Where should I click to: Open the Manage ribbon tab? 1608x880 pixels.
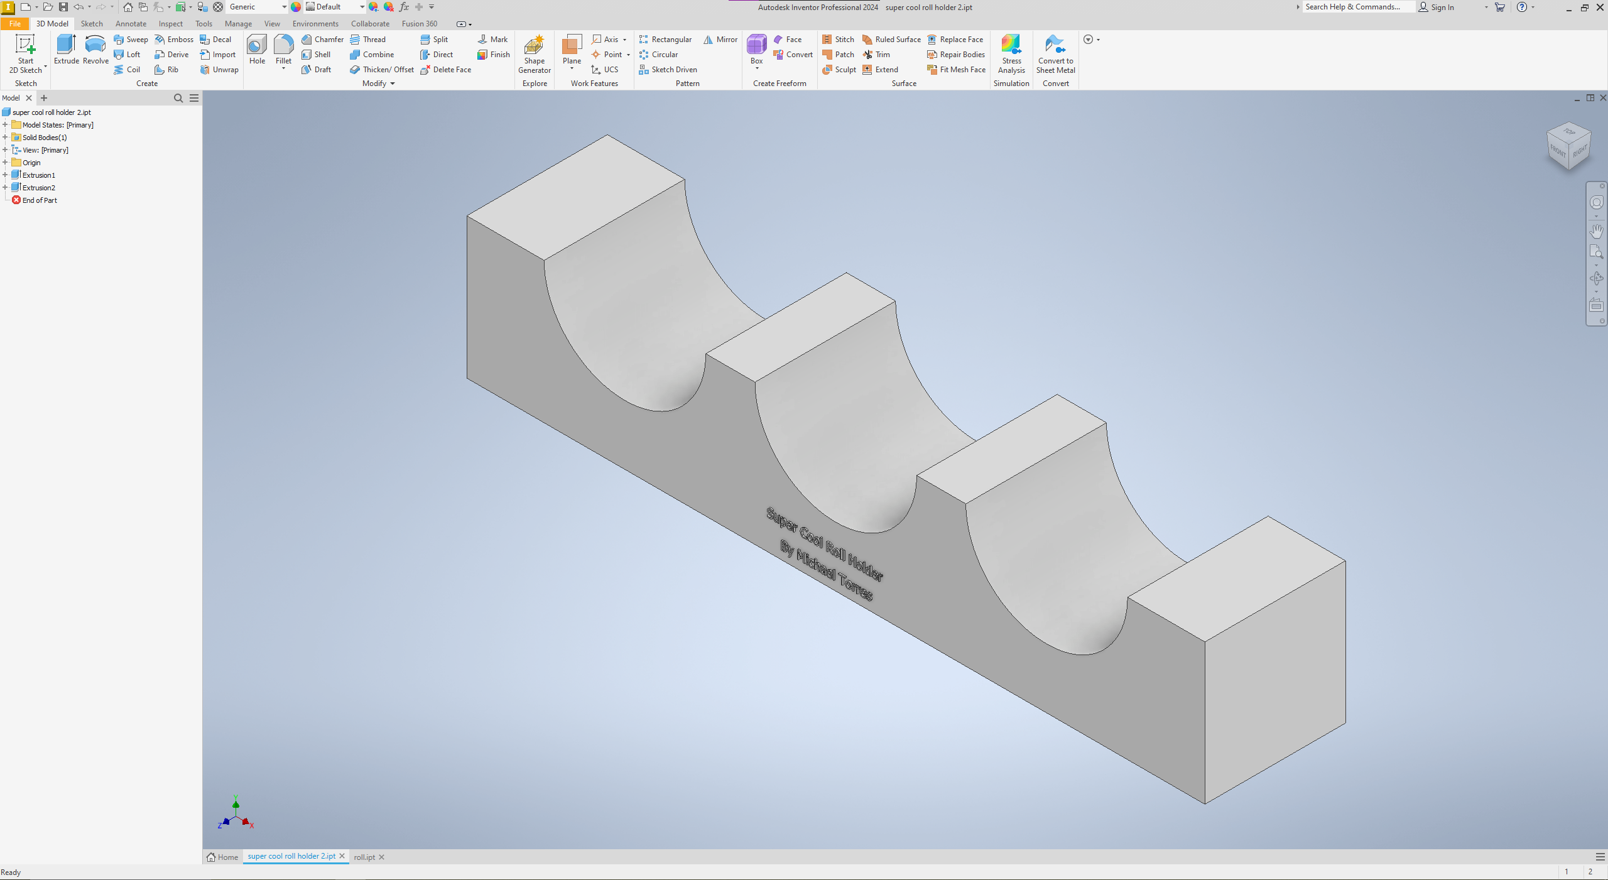pos(238,24)
